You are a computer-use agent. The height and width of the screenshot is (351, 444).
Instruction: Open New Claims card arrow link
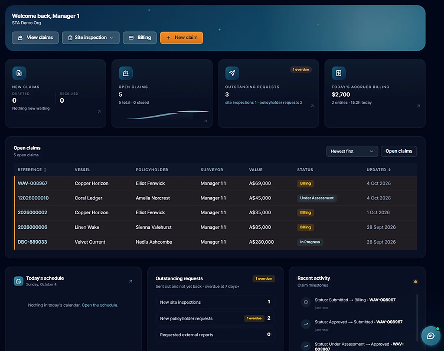[x=99, y=112]
